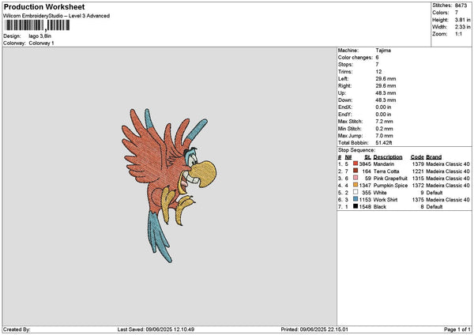Click the Brand column header

click(434, 157)
